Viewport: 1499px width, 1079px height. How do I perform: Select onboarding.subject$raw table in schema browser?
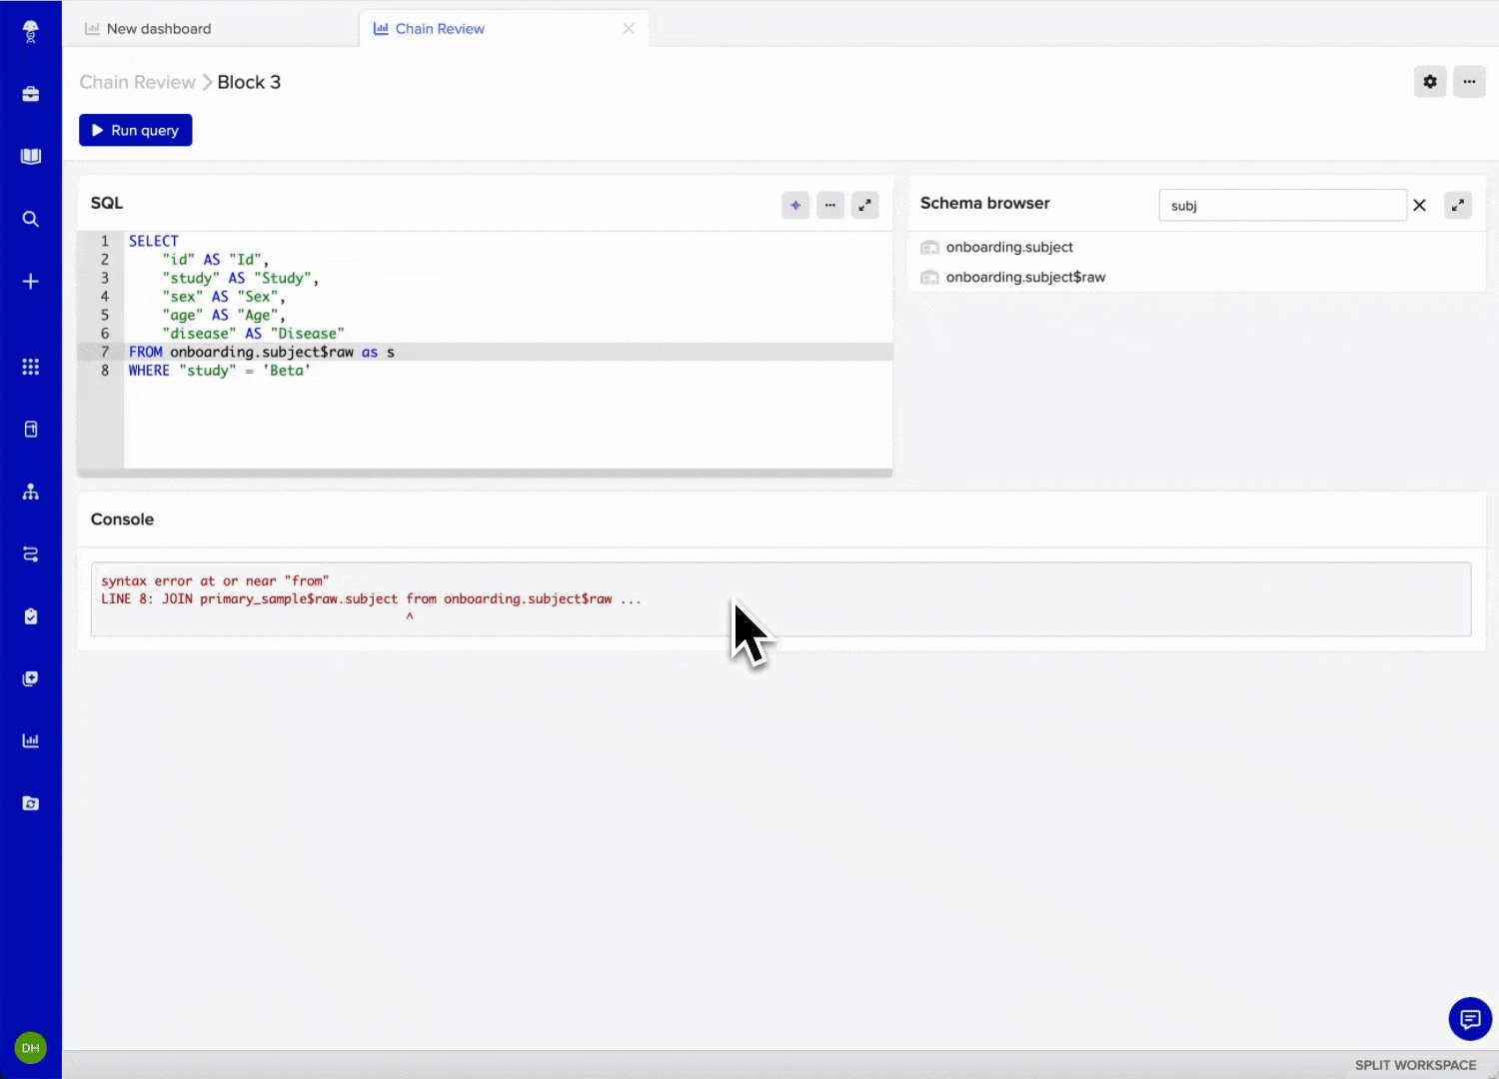click(1025, 277)
